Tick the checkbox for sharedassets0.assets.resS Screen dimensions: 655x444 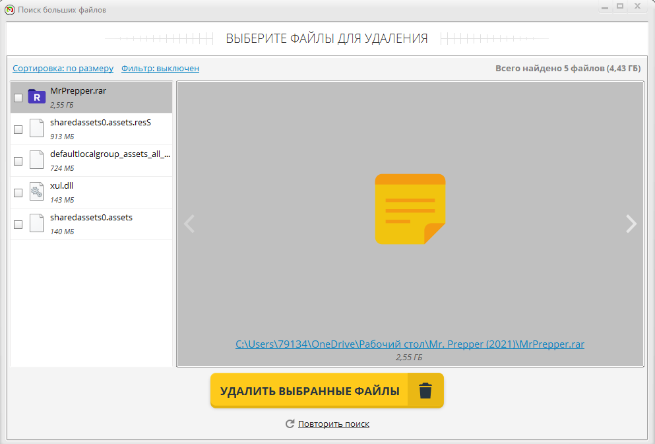[x=18, y=129]
